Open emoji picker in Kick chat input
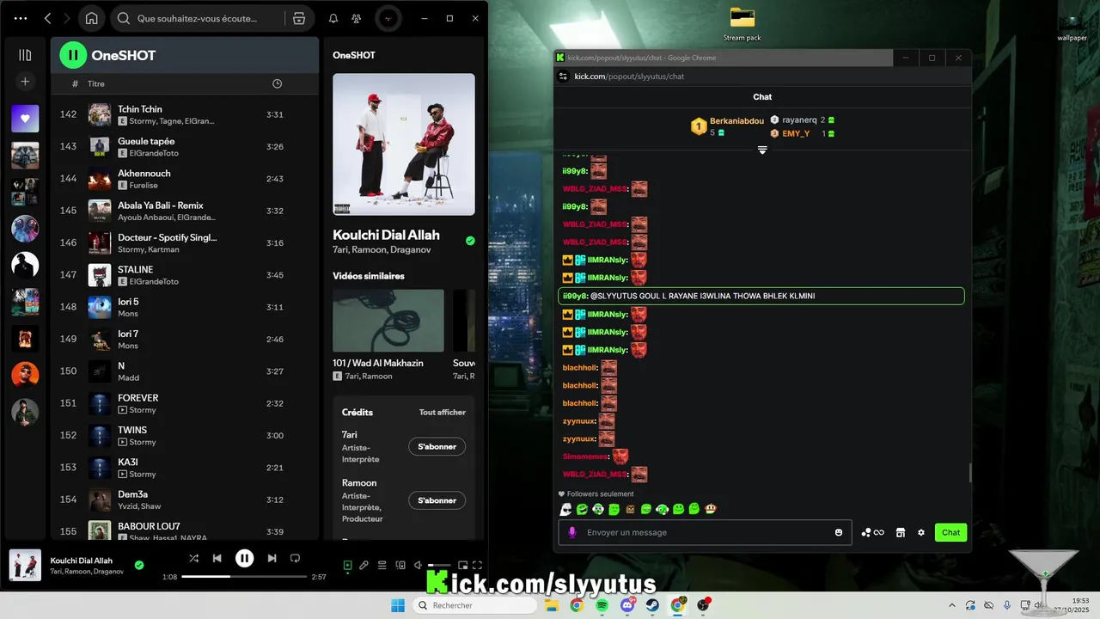The image size is (1100, 619). [839, 532]
